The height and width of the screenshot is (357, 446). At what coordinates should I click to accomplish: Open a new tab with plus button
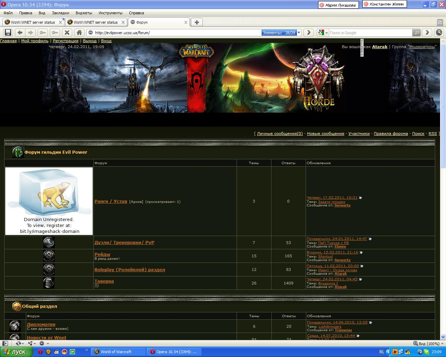197,22
